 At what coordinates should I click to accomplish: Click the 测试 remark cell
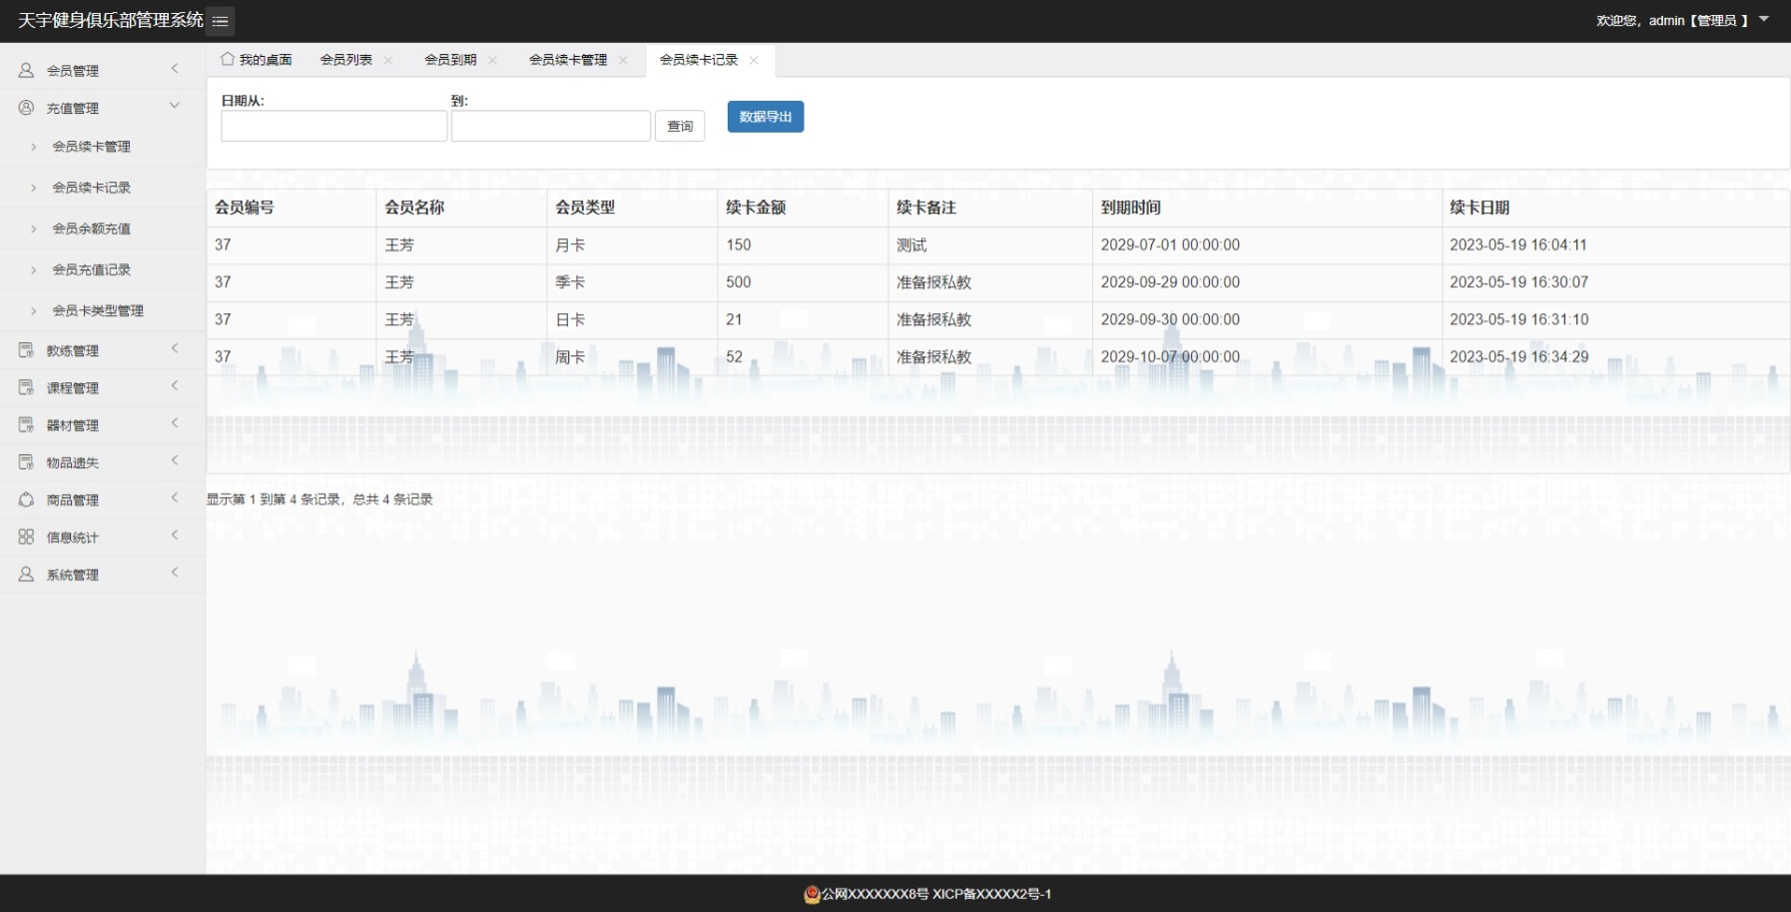coord(990,245)
